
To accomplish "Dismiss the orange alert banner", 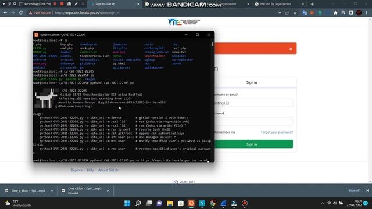I will (291, 49).
